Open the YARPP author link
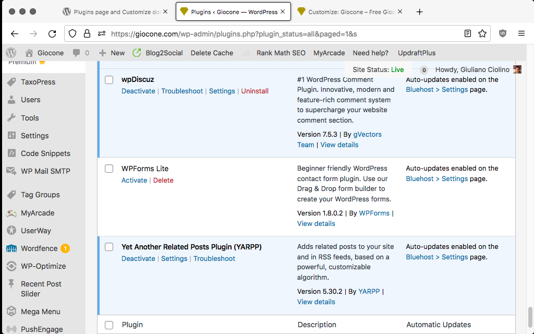This screenshot has width=534, height=334. (x=369, y=291)
